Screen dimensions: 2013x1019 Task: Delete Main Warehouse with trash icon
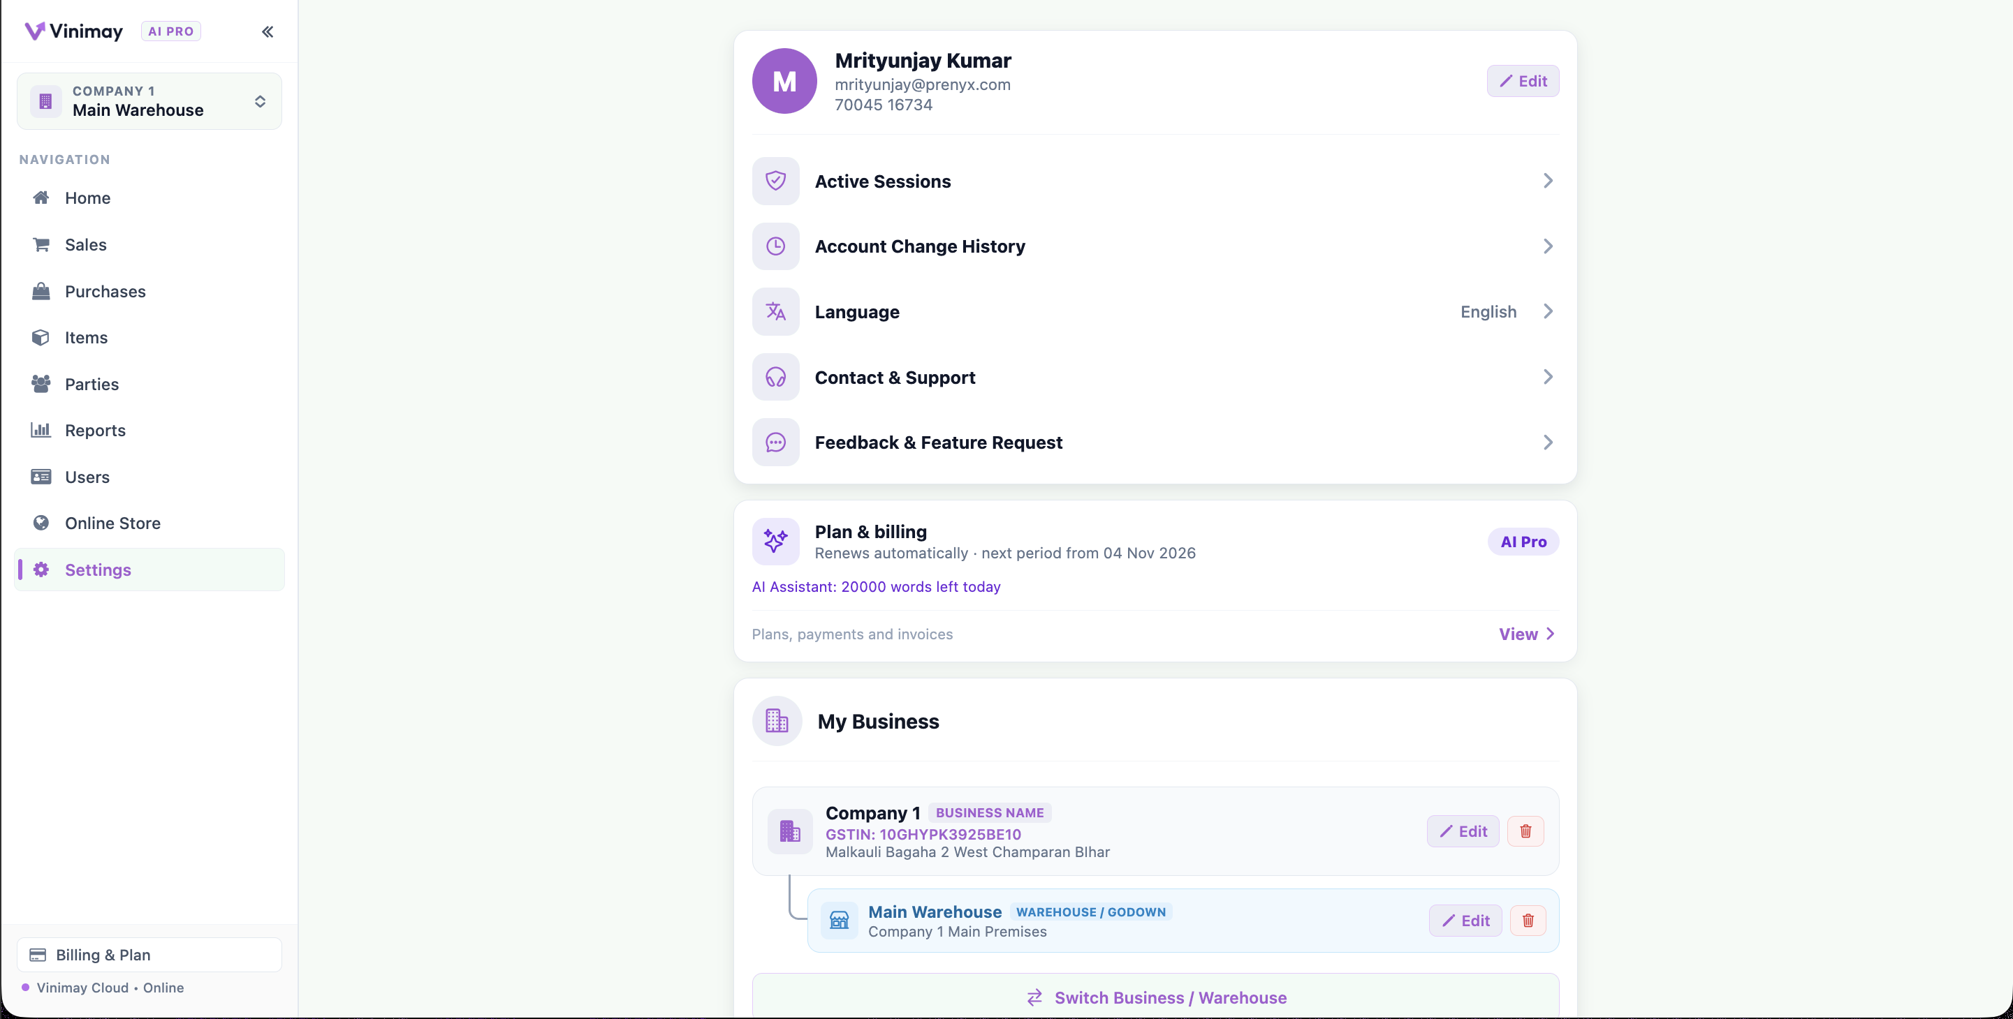(x=1528, y=921)
